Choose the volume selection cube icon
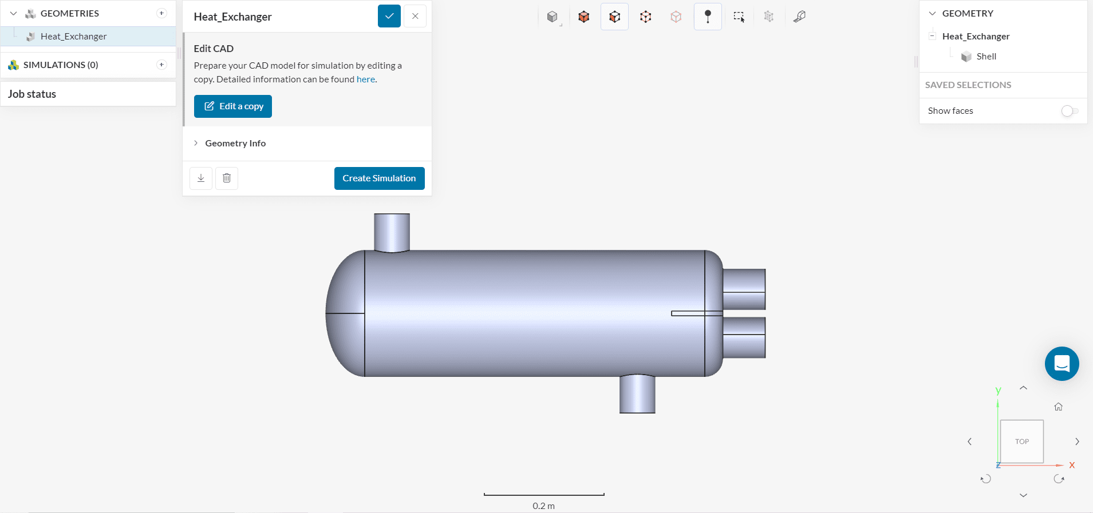The height and width of the screenshot is (513, 1093). [583, 17]
